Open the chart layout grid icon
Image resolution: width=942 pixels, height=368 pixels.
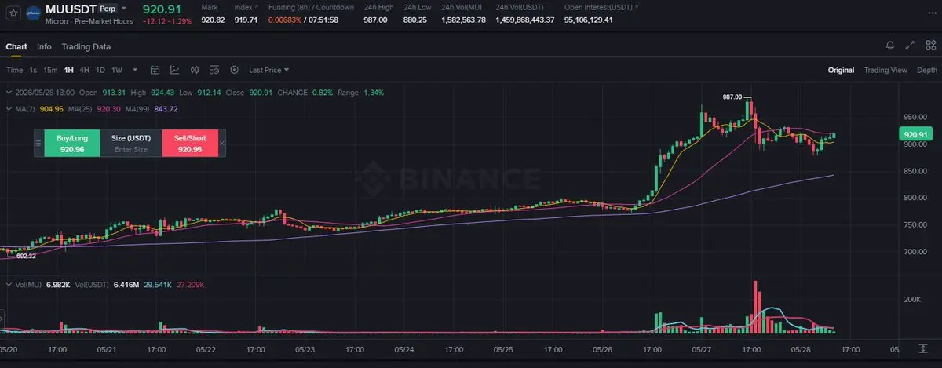point(930,46)
